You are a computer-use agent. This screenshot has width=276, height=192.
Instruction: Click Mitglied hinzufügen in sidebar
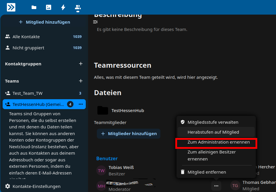click(44, 22)
